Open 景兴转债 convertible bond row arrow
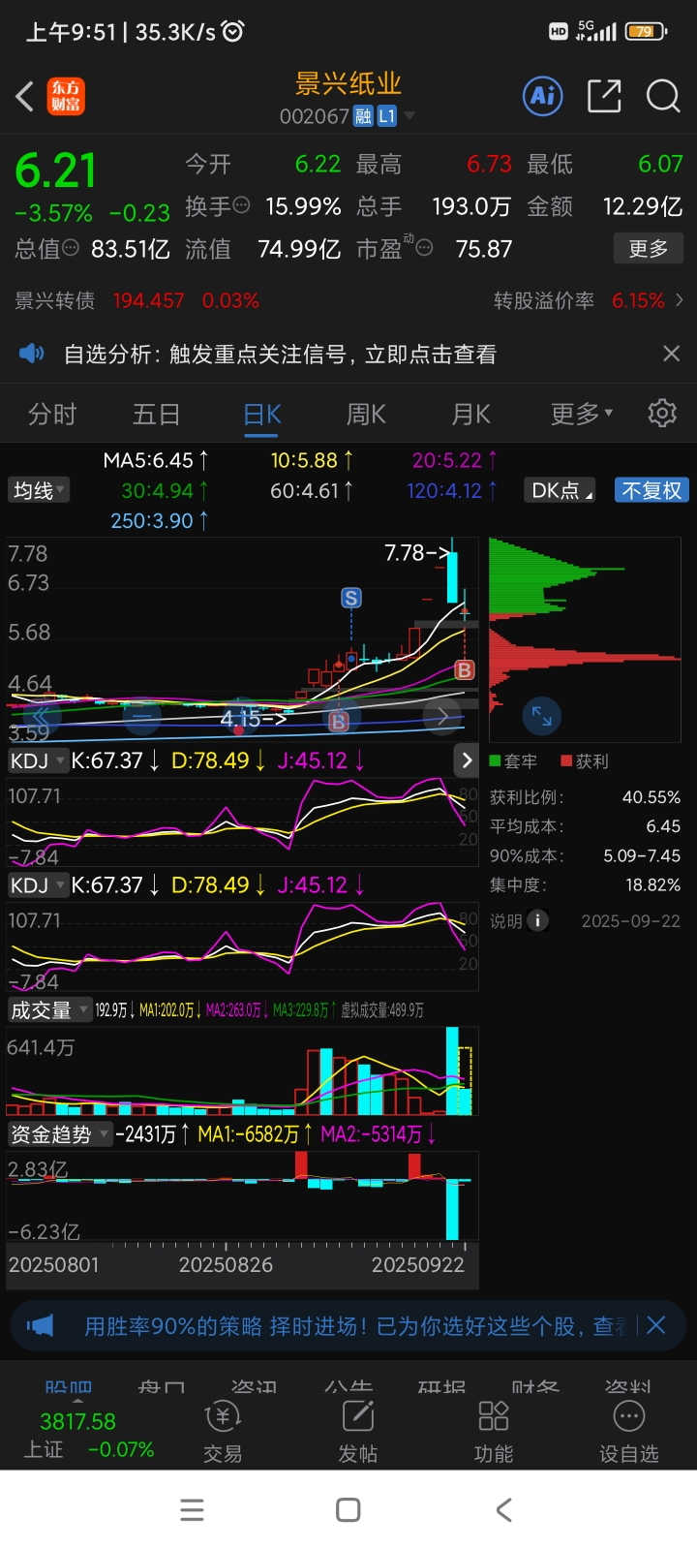Image resolution: width=697 pixels, height=1550 pixels. pyautogui.click(x=680, y=300)
